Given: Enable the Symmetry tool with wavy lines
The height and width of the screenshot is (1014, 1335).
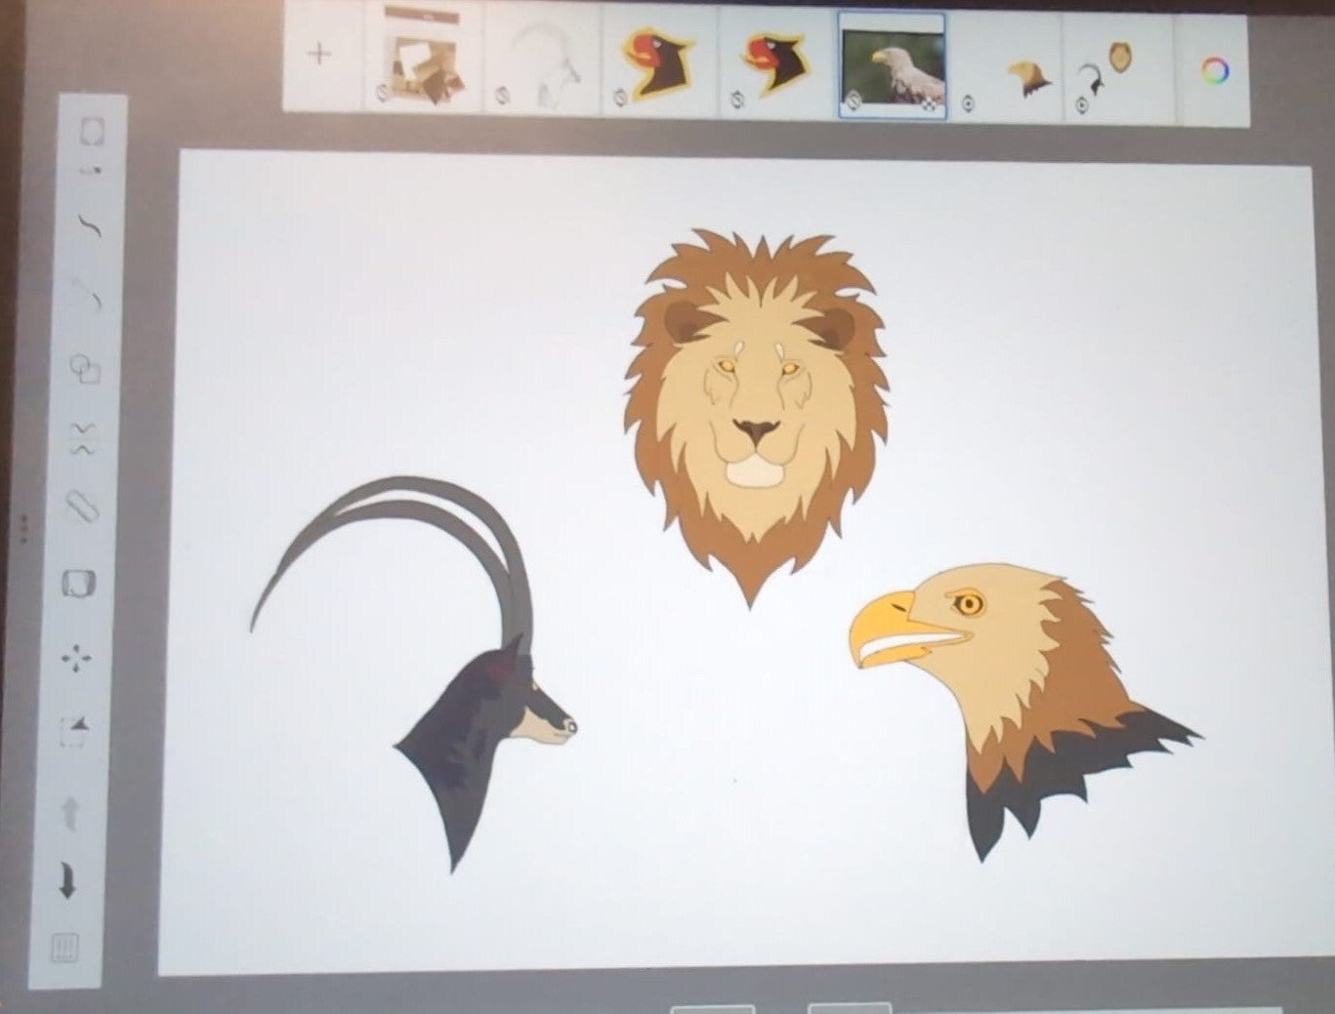Looking at the screenshot, I should pyautogui.click(x=84, y=438).
